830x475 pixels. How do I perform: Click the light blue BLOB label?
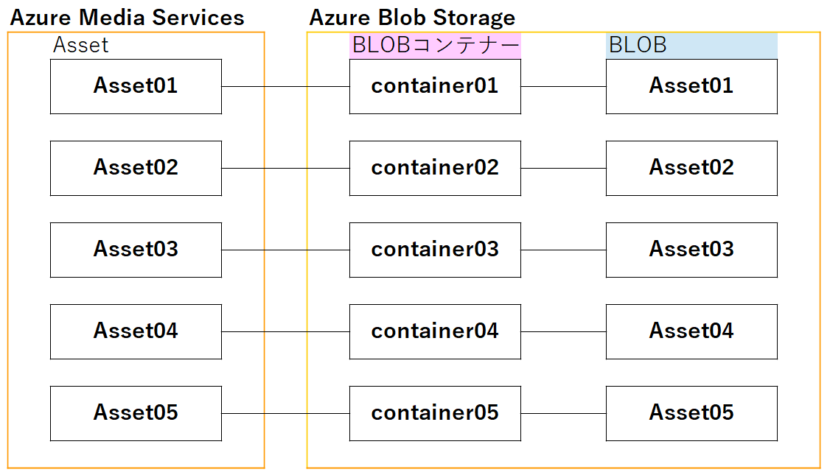pyautogui.click(x=691, y=46)
